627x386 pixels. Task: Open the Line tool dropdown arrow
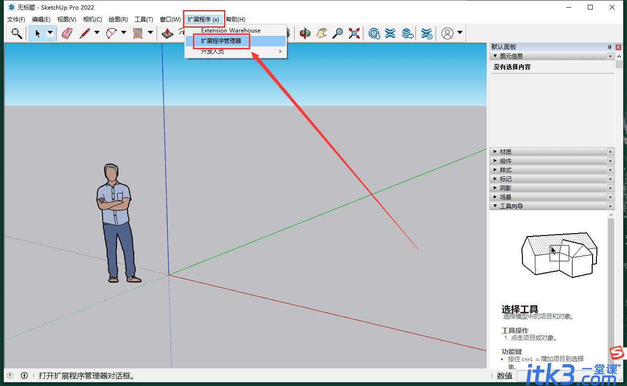click(97, 33)
